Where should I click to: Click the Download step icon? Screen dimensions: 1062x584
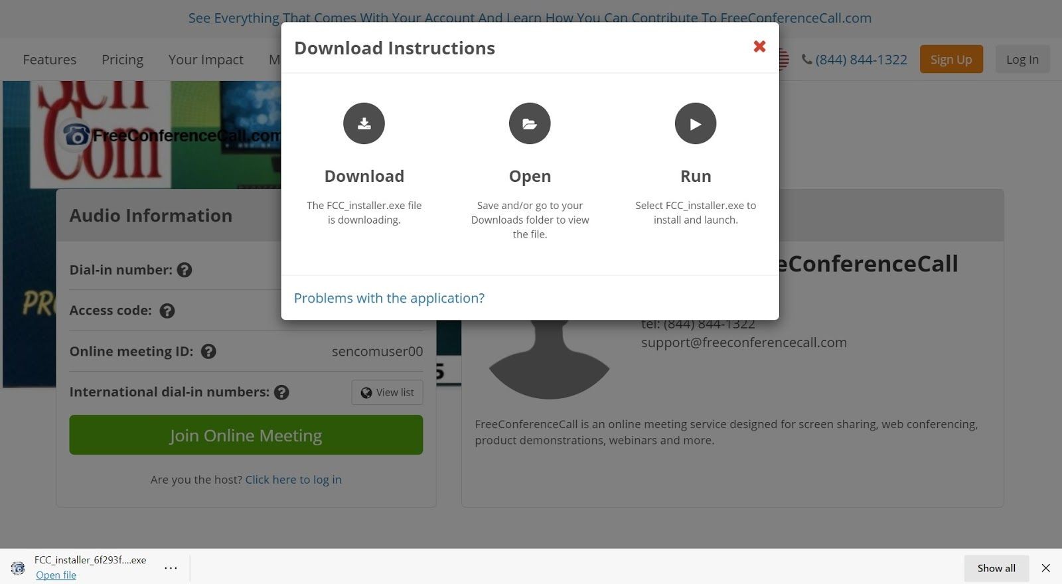pos(364,123)
